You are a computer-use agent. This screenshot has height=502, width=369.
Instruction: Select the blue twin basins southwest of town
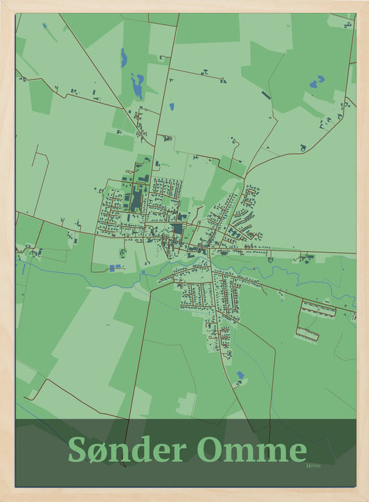[115, 268]
